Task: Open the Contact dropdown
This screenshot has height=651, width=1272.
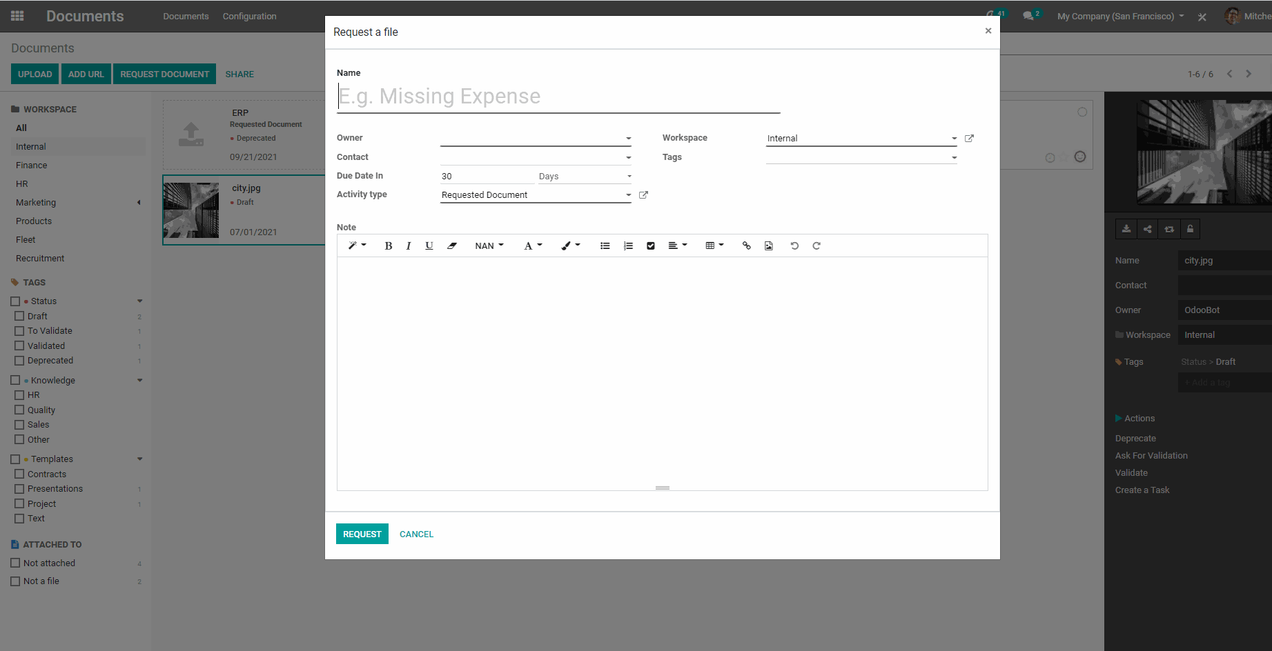Action: (536, 157)
